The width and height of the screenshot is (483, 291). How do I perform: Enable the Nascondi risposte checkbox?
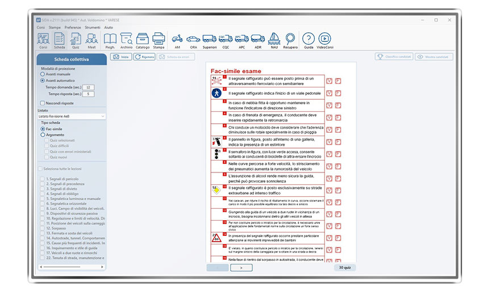(x=43, y=103)
